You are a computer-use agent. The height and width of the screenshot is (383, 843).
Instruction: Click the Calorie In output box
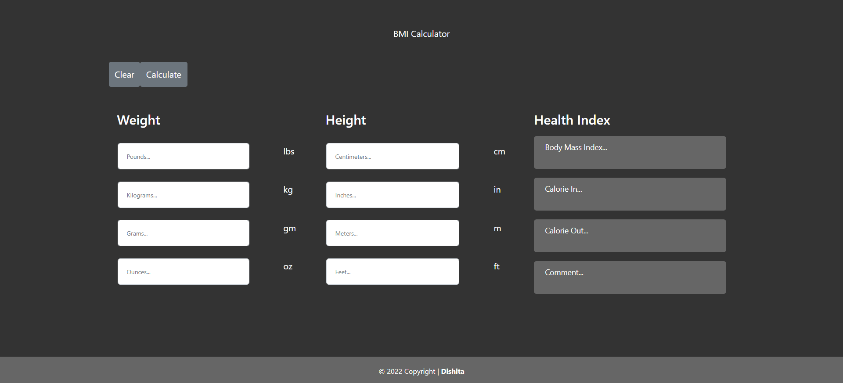630,194
